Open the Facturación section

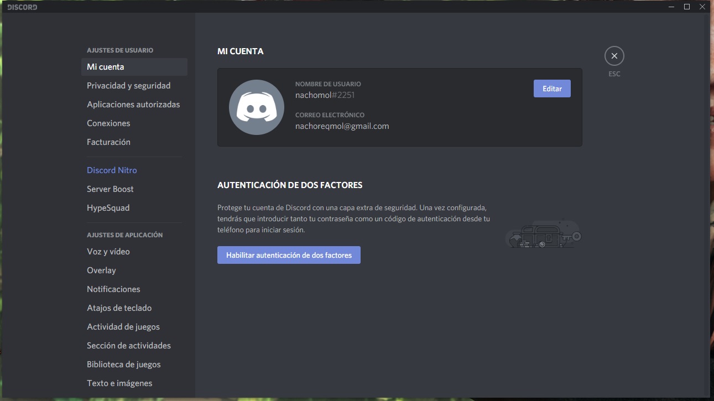click(108, 142)
